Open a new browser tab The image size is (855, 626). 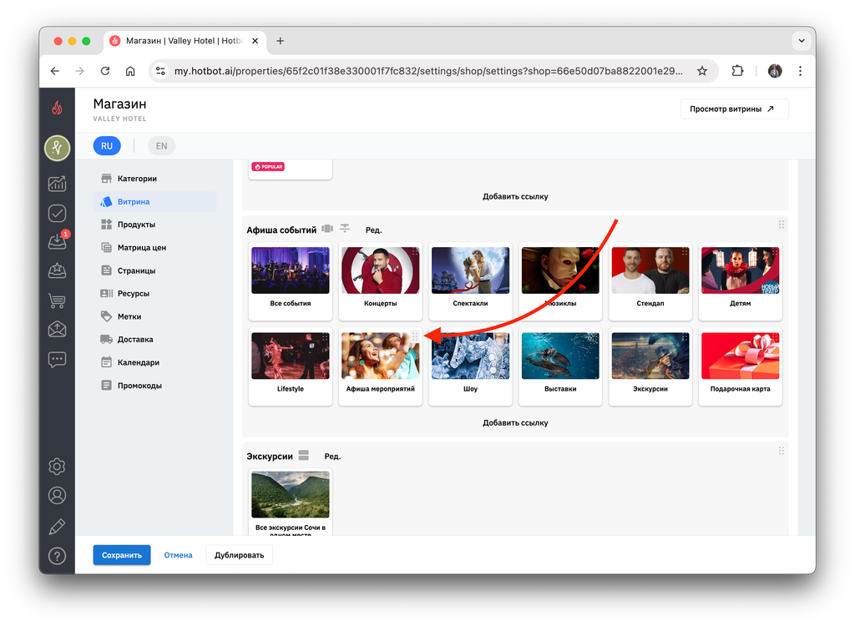click(x=281, y=41)
